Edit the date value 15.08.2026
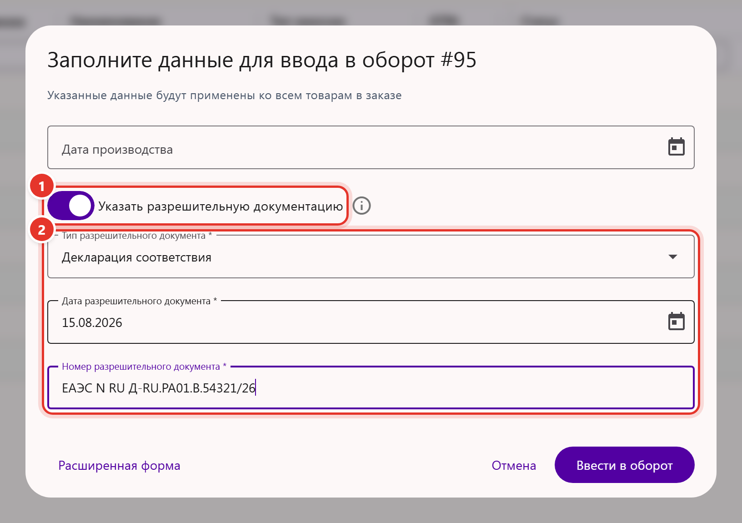The height and width of the screenshot is (523, 742). pos(92,322)
